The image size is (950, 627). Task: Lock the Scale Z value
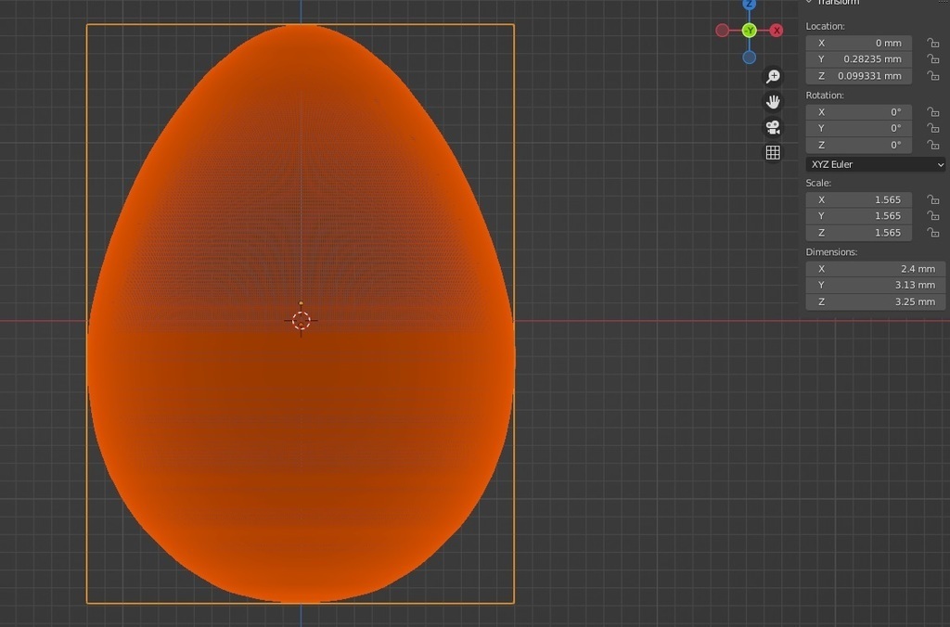click(933, 233)
